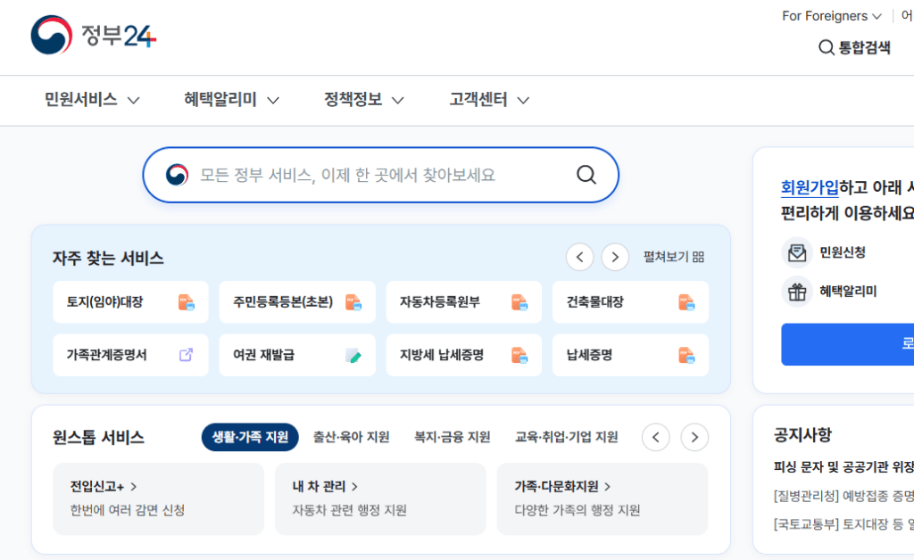Click the magnifier icon in search bar

pyautogui.click(x=586, y=175)
